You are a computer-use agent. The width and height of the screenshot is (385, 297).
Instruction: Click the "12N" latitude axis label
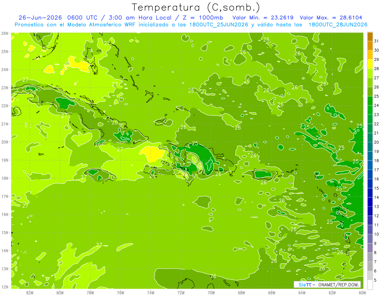[x=5, y=287]
